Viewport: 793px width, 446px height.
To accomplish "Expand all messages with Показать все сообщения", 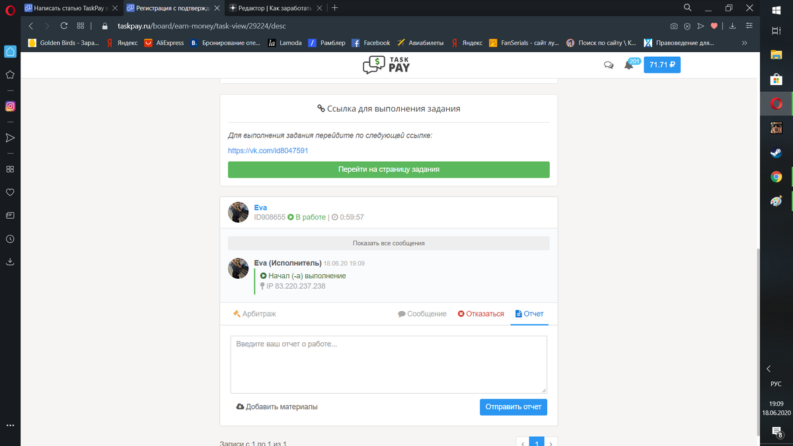I will click(x=389, y=243).
